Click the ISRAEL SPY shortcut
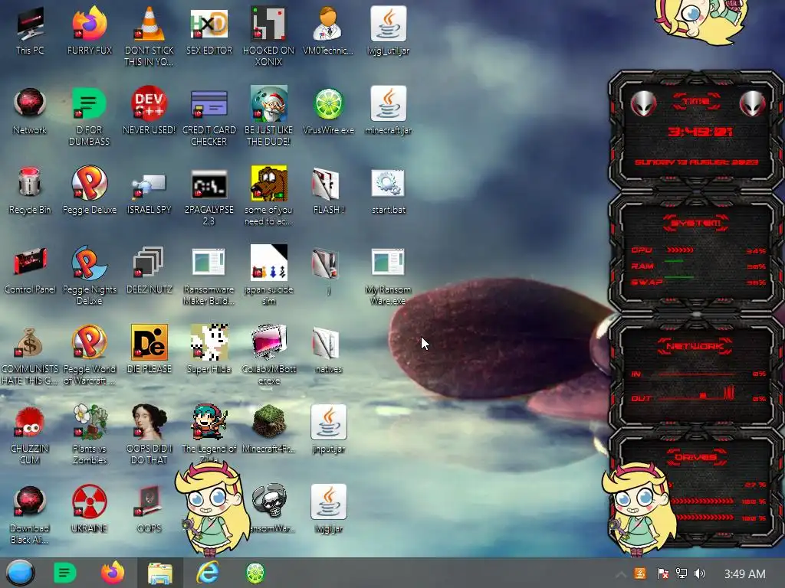Image resolution: width=785 pixels, height=588 pixels. click(x=149, y=185)
